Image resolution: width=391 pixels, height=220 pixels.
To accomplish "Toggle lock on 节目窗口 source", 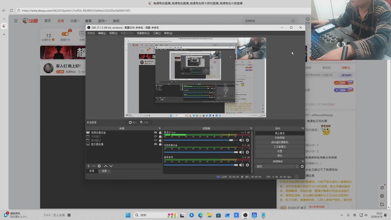I will [160, 136].
